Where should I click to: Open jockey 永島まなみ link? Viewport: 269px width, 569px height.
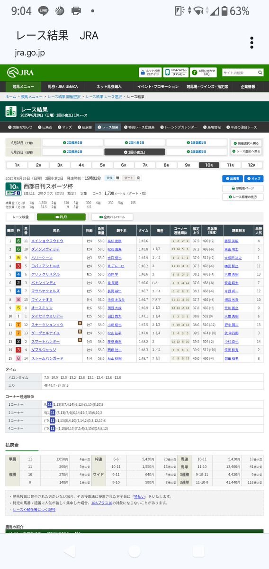(116, 300)
